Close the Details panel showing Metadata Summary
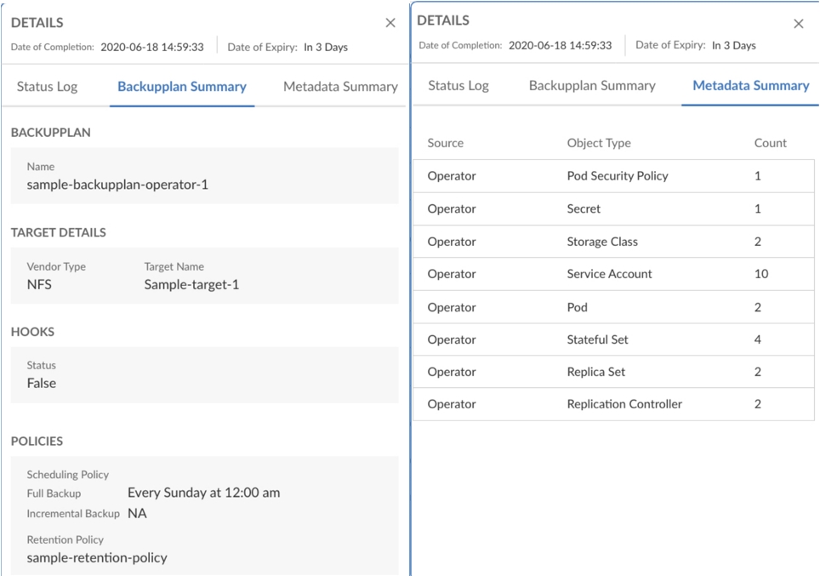This screenshot has width=820, height=576. click(x=798, y=24)
